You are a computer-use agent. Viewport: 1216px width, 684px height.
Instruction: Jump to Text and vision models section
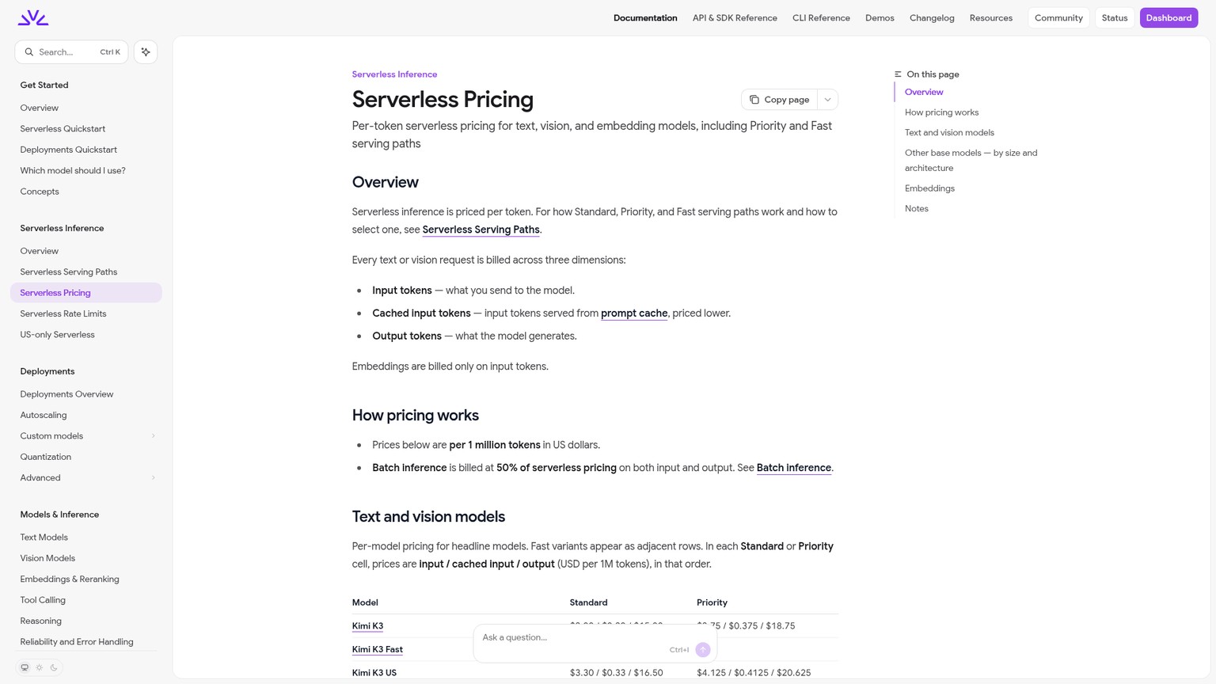(x=949, y=133)
